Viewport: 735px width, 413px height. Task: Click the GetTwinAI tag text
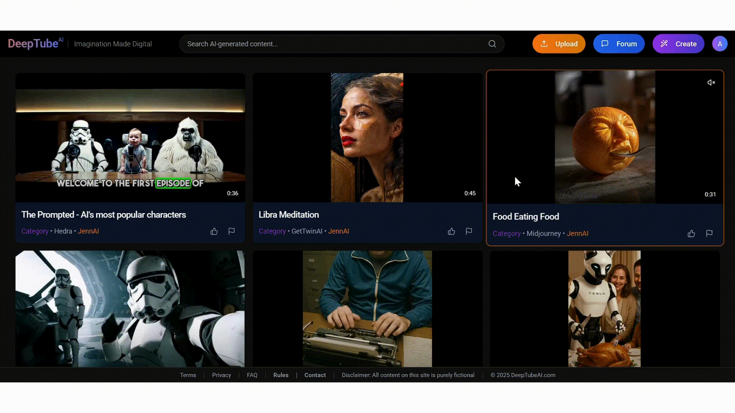pyautogui.click(x=307, y=231)
